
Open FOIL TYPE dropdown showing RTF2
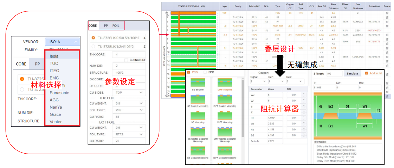coord(129,134)
